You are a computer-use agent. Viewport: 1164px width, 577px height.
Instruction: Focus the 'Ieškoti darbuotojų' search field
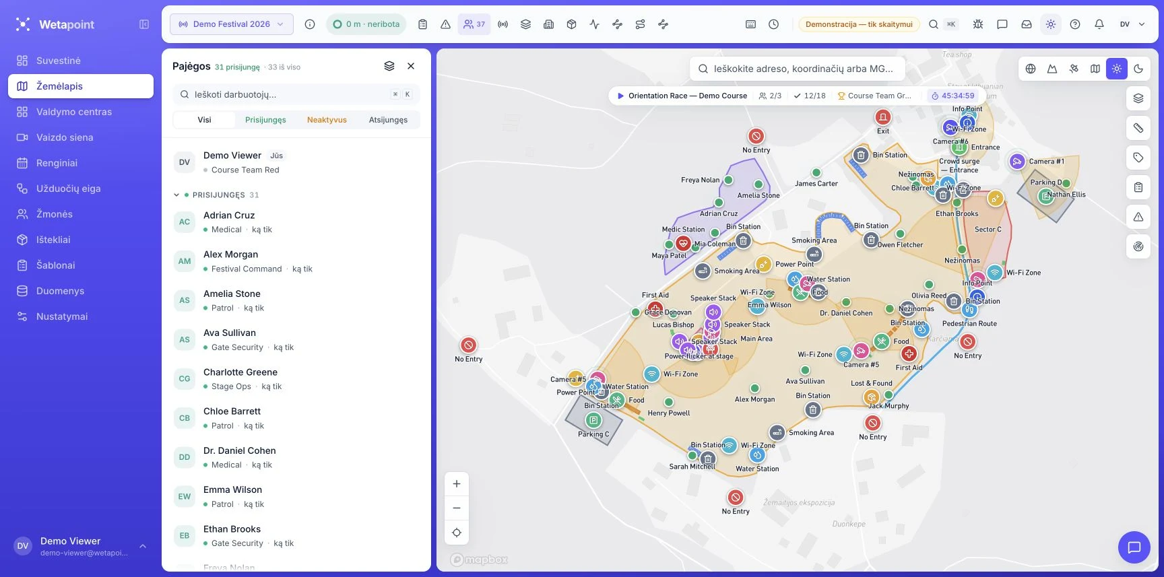pyautogui.click(x=296, y=95)
